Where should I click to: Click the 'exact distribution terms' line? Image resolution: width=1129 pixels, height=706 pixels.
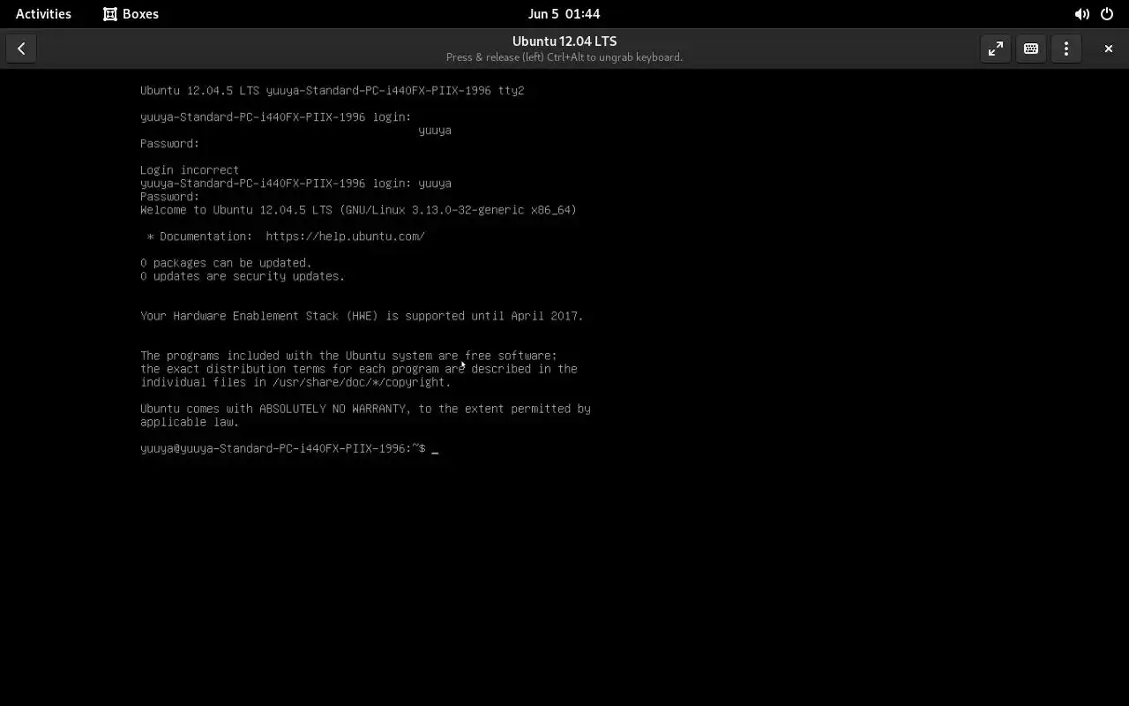(x=359, y=369)
